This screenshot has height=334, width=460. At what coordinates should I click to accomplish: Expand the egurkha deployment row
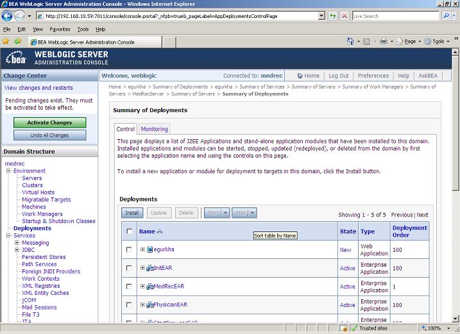142,249
